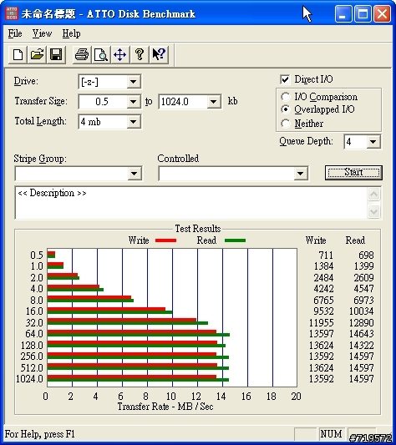This screenshot has width=396, height=445.
Task: Click the red Write legend swatch
Action: tap(166, 240)
